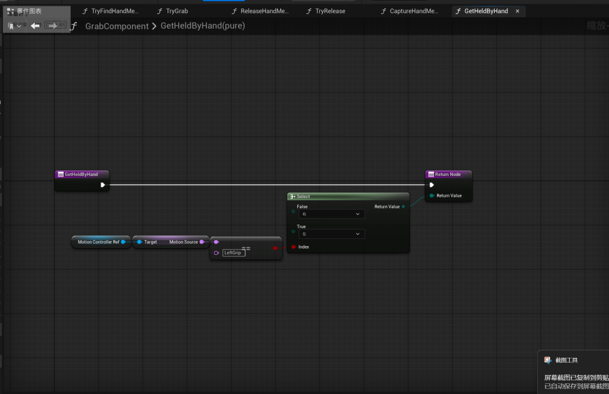The image size is (609, 394).
Task: Click the red Index pin on Select node
Action: 293,247
